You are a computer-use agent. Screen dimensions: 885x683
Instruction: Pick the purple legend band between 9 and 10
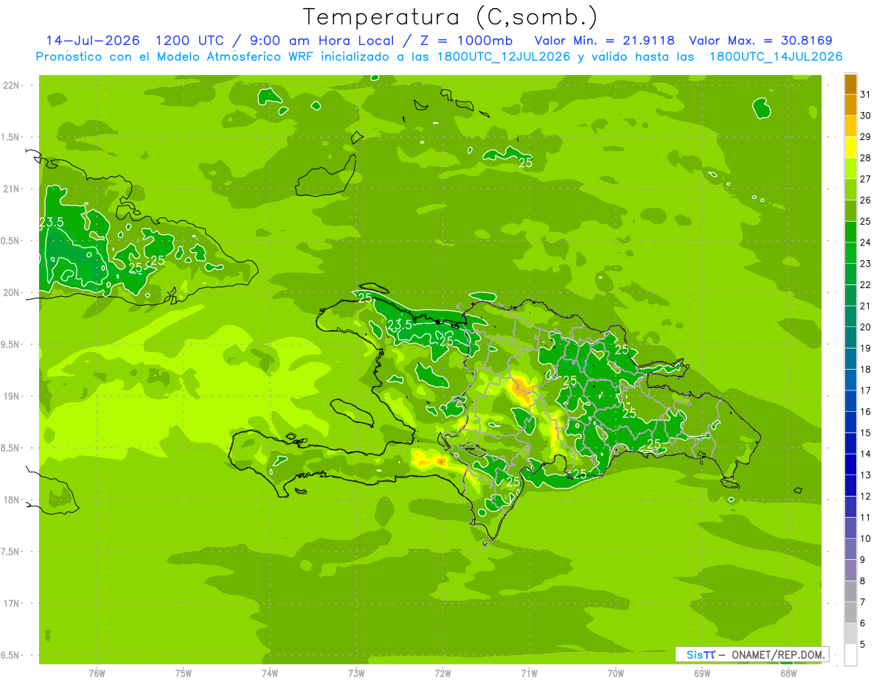[x=850, y=549]
